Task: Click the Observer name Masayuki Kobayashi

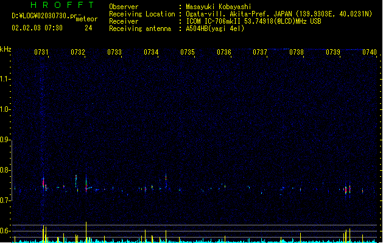Action: 219,7
